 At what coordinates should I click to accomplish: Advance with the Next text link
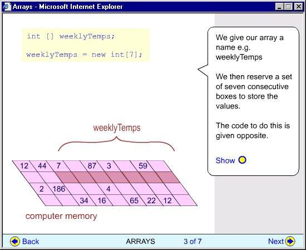click(x=276, y=242)
